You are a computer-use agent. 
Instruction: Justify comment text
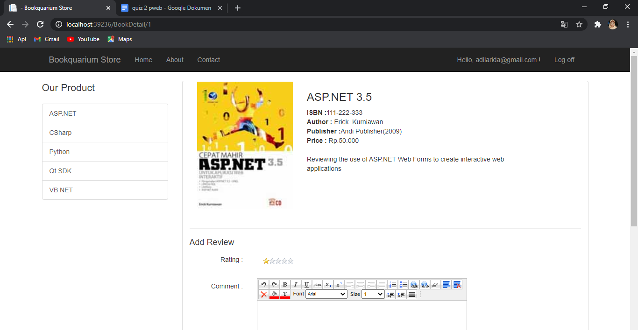[382, 285]
